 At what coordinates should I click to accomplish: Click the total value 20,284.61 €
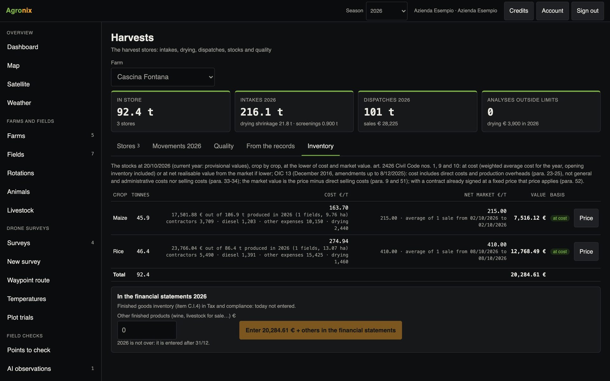(x=528, y=275)
